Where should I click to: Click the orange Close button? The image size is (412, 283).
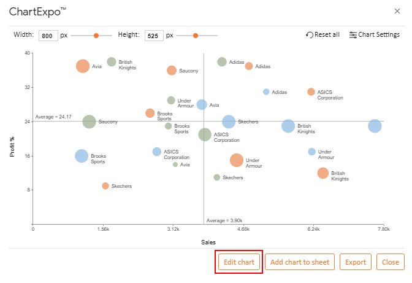coord(390,262)
